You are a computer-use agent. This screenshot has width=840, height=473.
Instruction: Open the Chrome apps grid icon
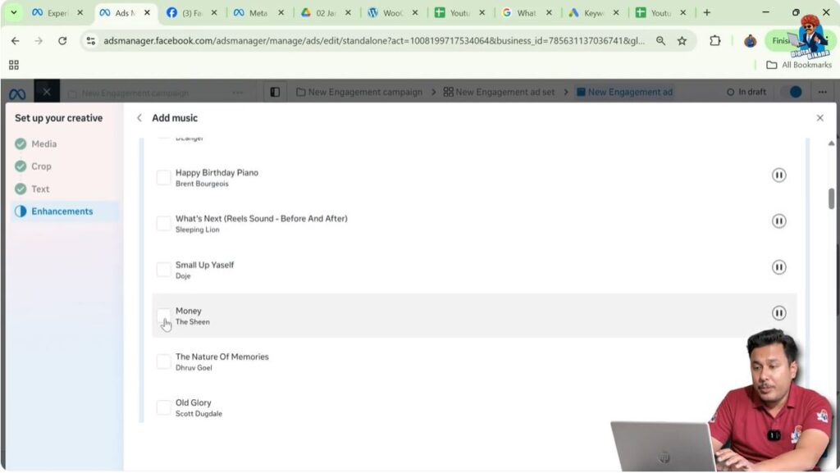click(13, 65)
